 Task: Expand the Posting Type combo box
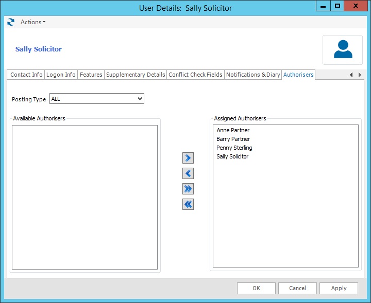[x=140, y=99]
